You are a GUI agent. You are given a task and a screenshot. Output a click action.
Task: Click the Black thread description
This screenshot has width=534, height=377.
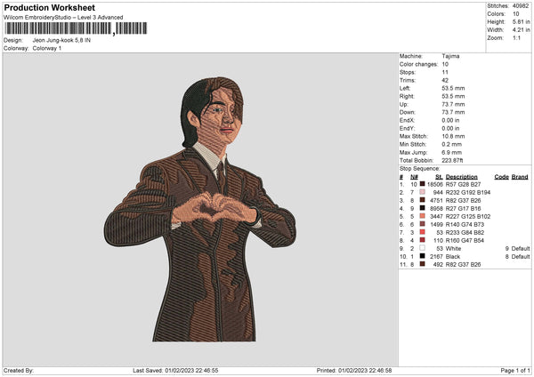point(453,257)
